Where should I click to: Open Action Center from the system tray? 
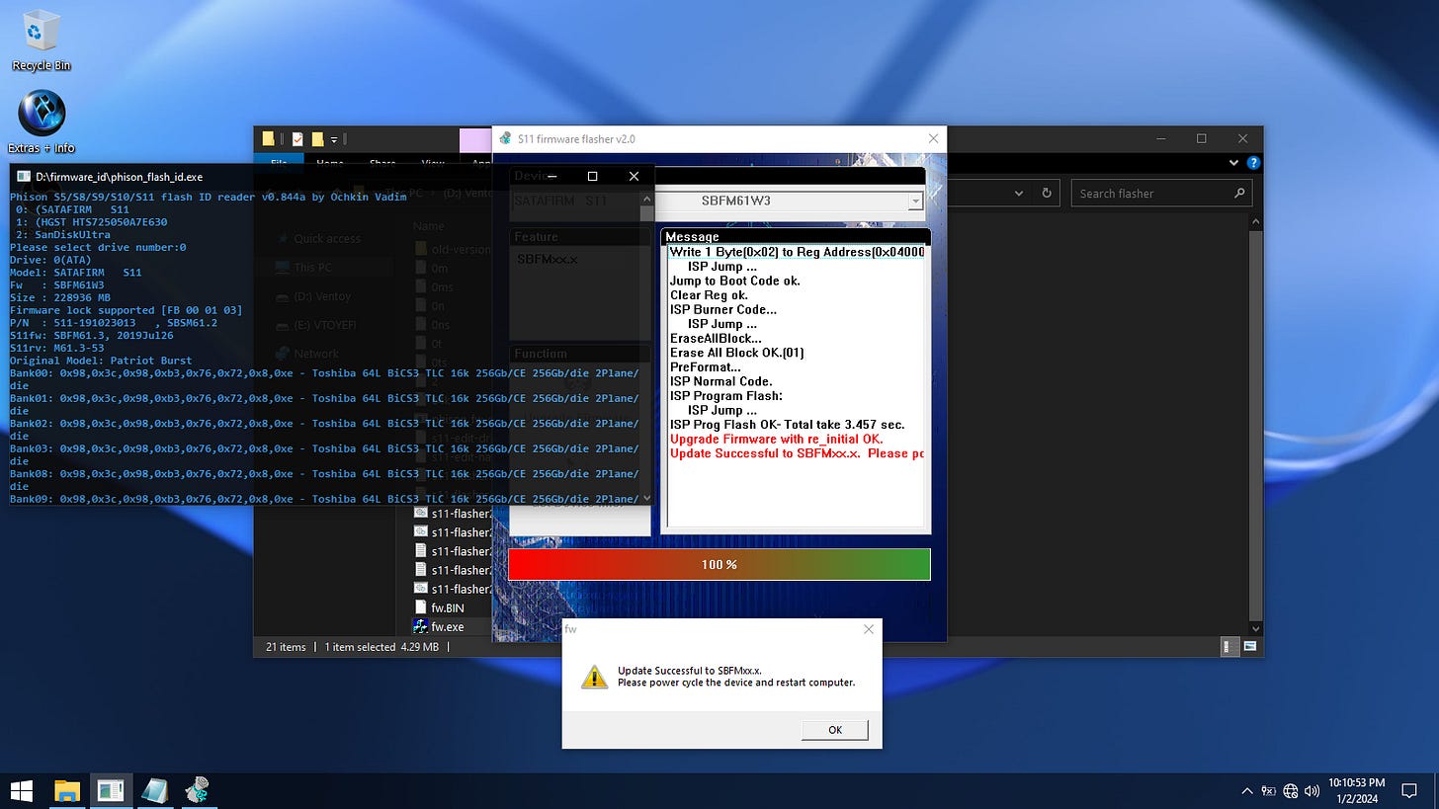pyautogui.click(x=1410, y=790)
